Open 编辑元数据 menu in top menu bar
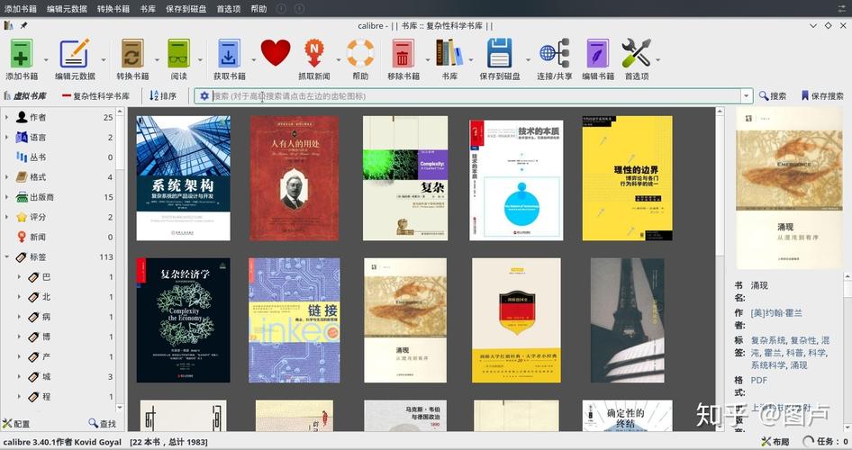852x450 pixels. [x=67, y=9]
